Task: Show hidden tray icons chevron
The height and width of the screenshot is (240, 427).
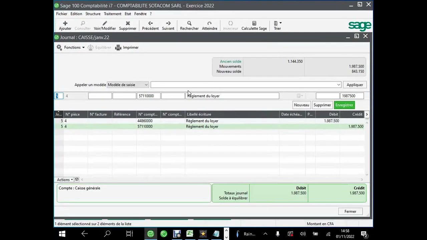Action: (265, 234)
